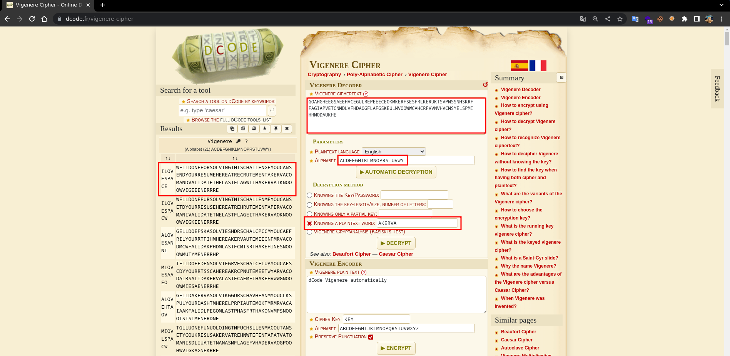
Task: Select Knowing only a partial key radio
Action: [x=309, y=214]
